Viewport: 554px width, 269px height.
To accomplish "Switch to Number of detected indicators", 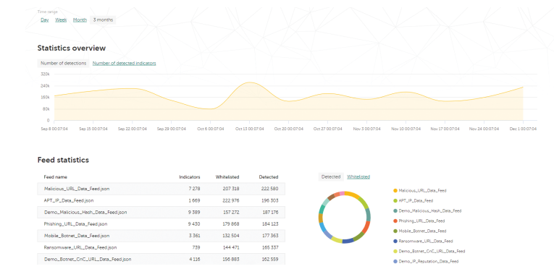I will pos(124,63).
